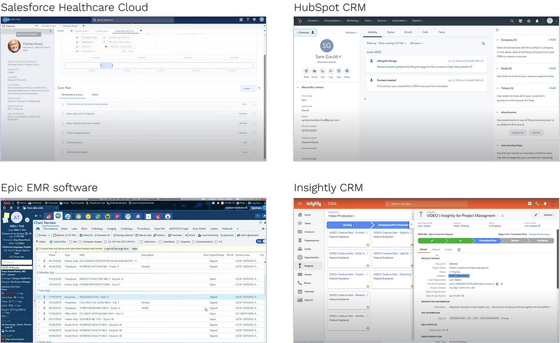Viewport: 560px width, 343px height.
Task: Open Insightly notifications bell
Action: [545, 204]
